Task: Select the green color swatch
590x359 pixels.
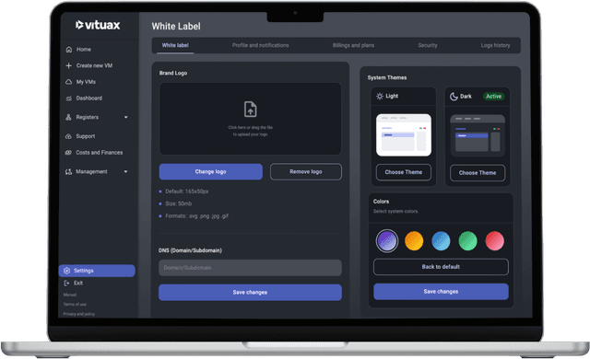Action: point(467,240)
